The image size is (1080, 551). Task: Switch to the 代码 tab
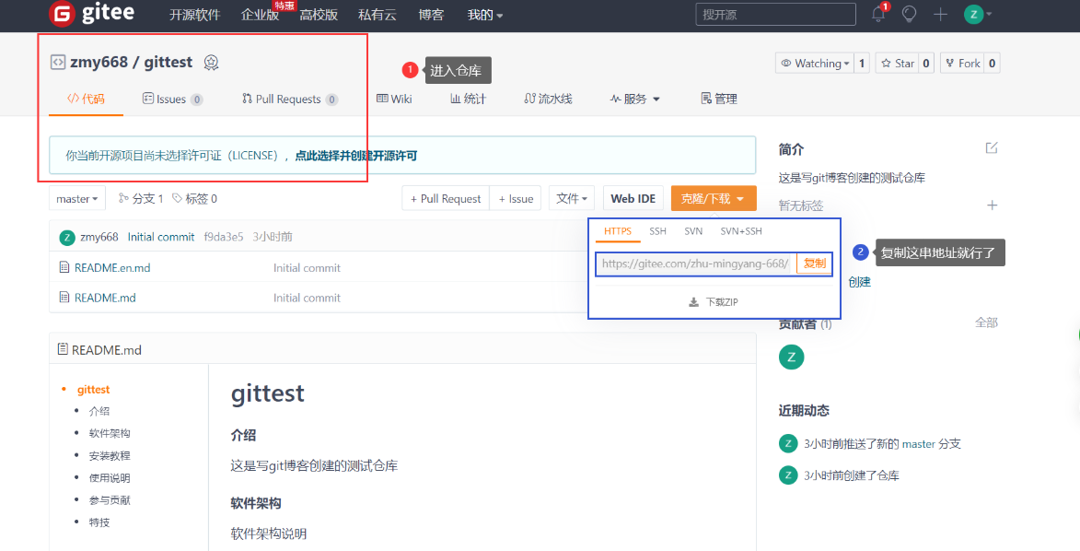coord(87,100)
